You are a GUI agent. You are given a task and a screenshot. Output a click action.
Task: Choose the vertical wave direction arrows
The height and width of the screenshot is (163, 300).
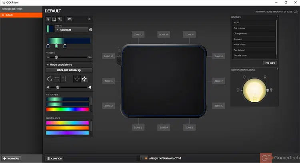[64, 79]
